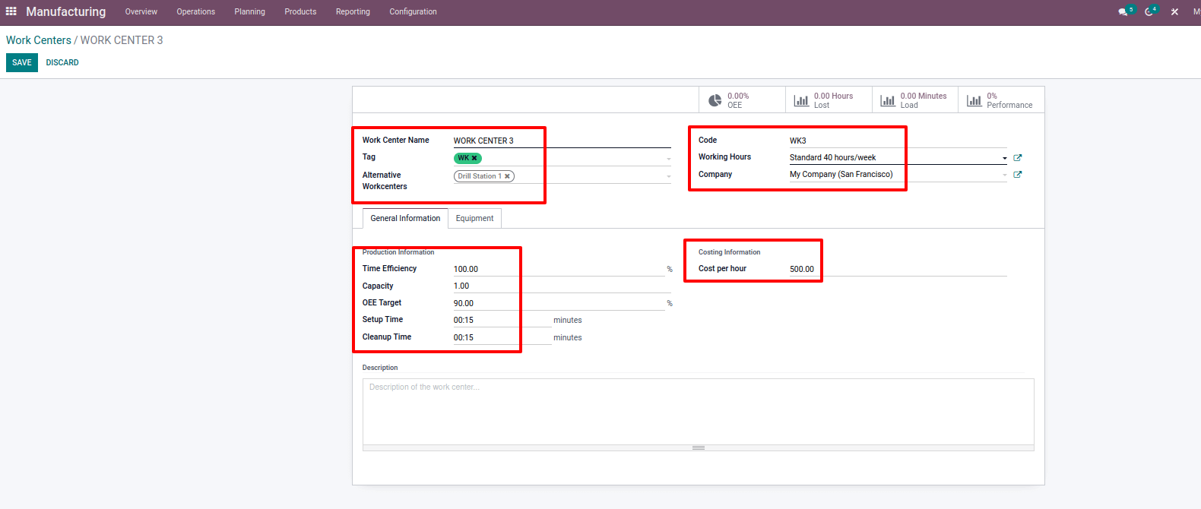Open the Operations menu
This screenshot has height=509, width=1201.
click(195, 12)
